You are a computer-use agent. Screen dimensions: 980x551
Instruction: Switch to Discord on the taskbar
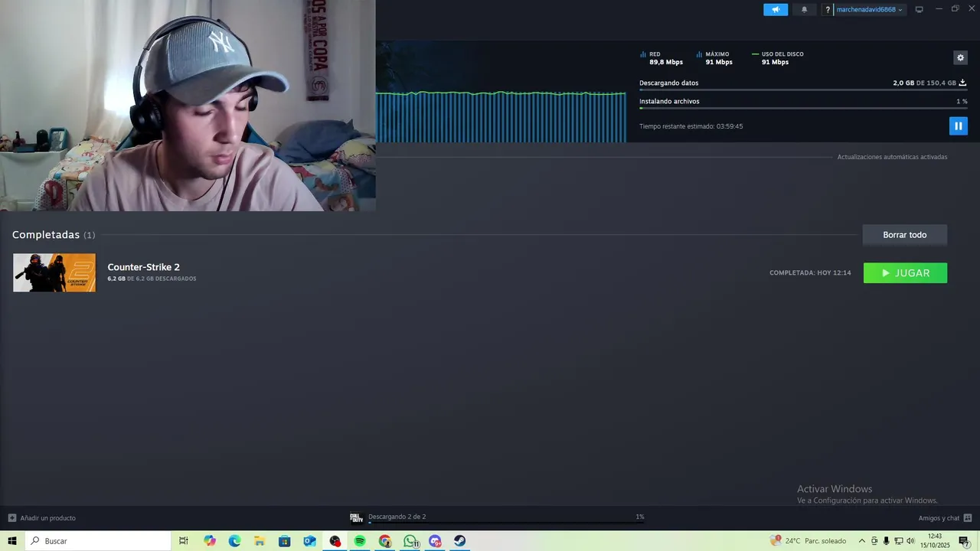click(435, 541)
